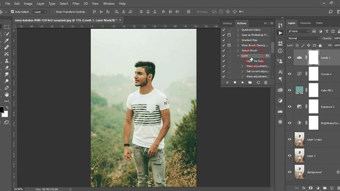Enable Show Transform Controls checkbox
The height and width of the screenshot is (191, 340).
click(x=53, y=12)
